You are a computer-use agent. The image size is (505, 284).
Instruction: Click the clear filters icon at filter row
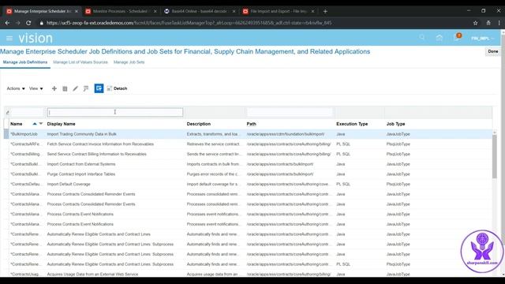tap(7, 112)
